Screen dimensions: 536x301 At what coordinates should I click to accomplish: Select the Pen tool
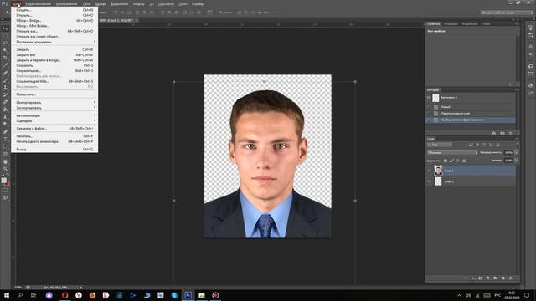pyautogui.click(x=5, y=131)
